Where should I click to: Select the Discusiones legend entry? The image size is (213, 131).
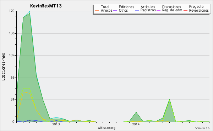(171, 7)
